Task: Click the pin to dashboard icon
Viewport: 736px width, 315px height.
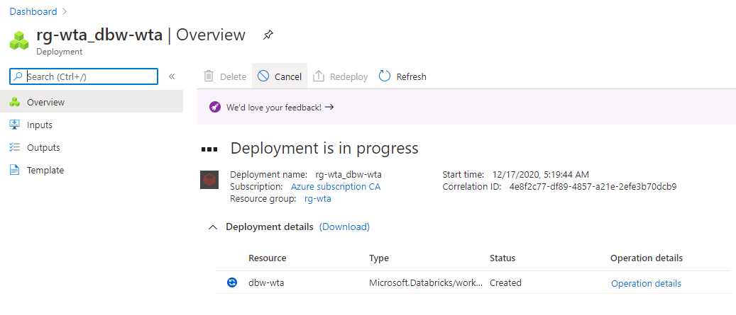Action: click(268, 35)
